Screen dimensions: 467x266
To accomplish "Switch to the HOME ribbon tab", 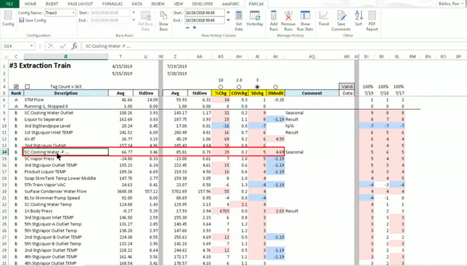I will 30,4.
